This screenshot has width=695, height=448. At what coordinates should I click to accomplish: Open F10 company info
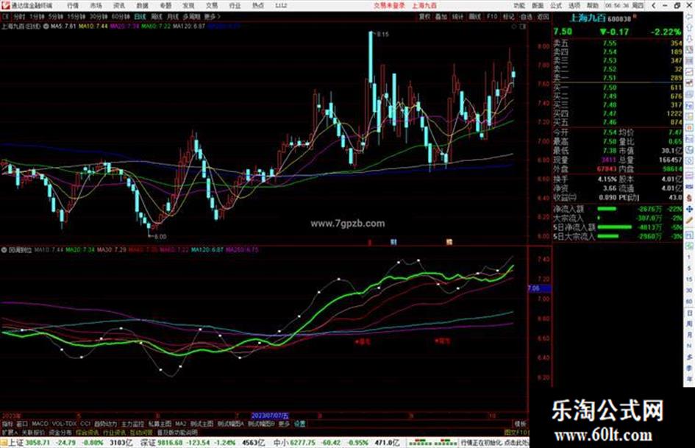[492, 17]
